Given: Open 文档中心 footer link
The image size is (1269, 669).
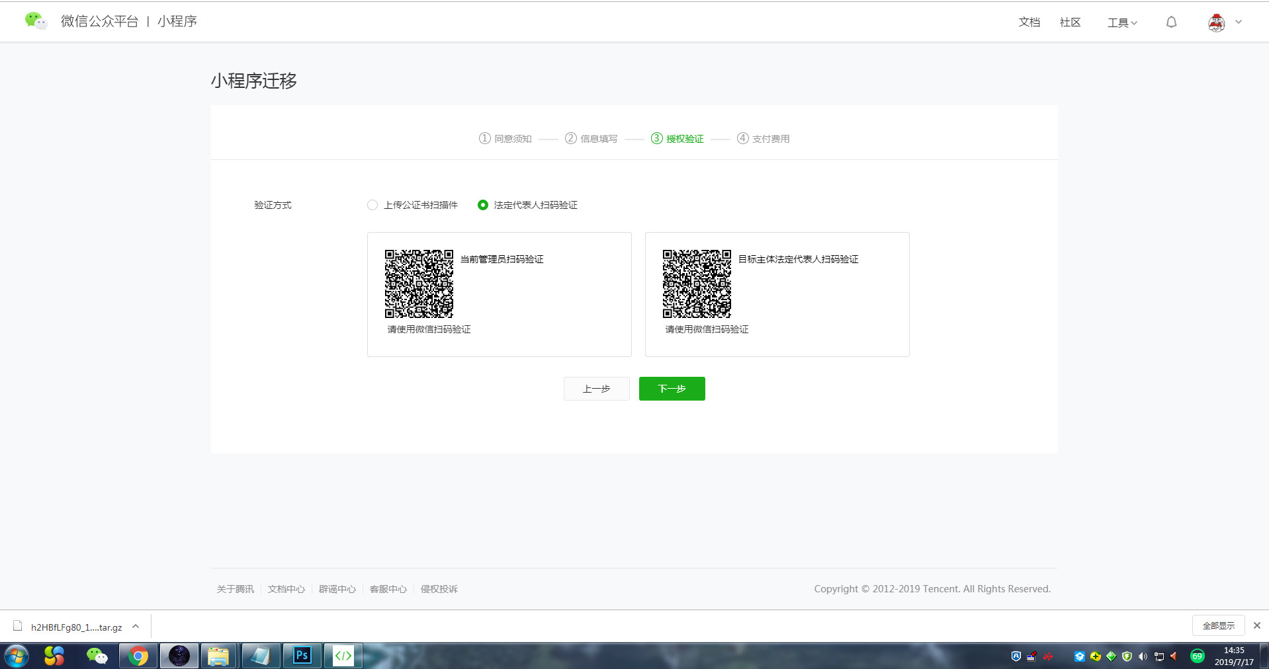Looking at the screenshot, I should pyautogui.click(x=286, y=589).
